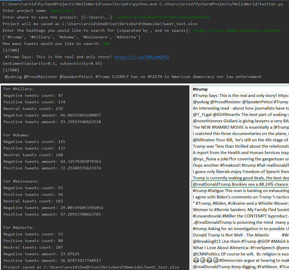Select the #Trump Says real and only story cell
The image size is (289, 270).
coord(238,95)
